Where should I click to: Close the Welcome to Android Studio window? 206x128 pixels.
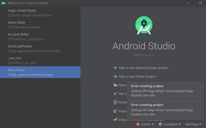[x=200, y=3]
